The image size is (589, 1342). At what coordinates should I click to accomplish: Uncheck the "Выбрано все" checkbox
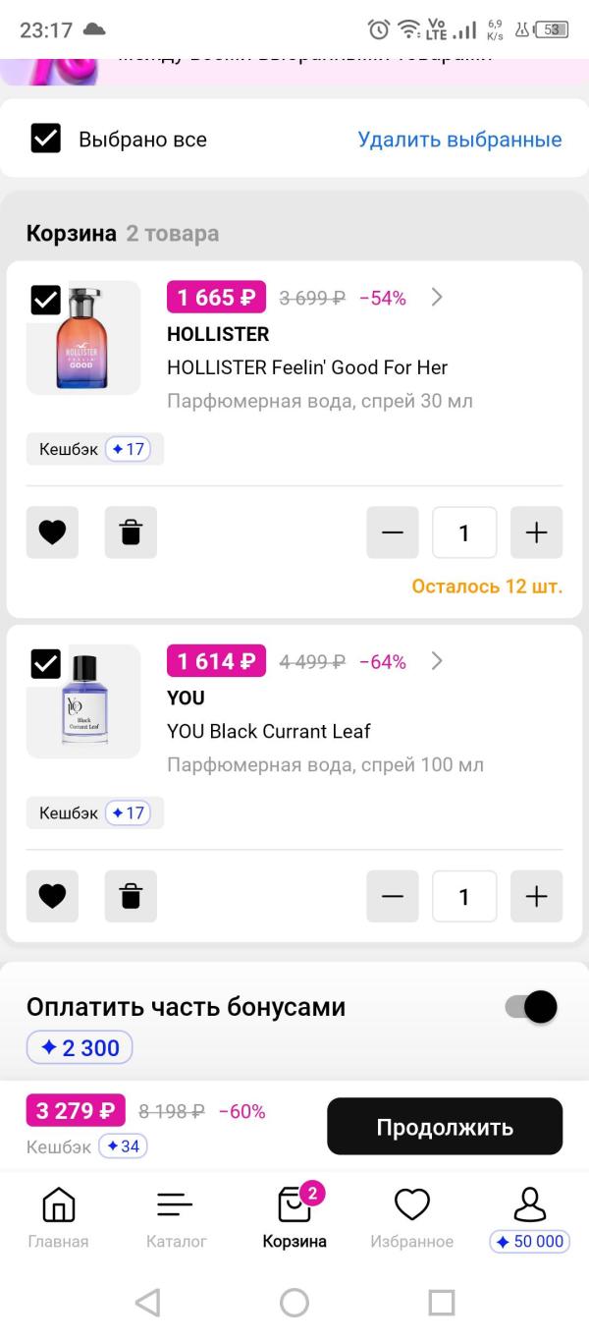click(46, 139)
